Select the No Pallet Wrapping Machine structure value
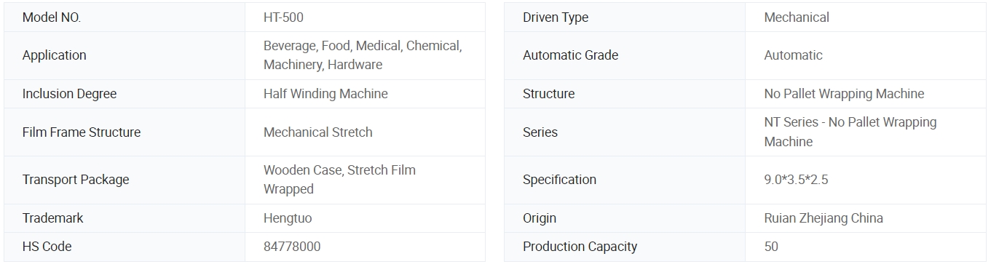Viewport: 991px width, 267px height. click(x=844, y=94)
